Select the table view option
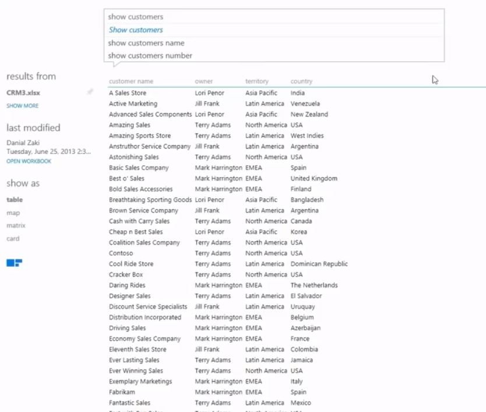Viewport: 486px width, 412px height. coord(15,200)
